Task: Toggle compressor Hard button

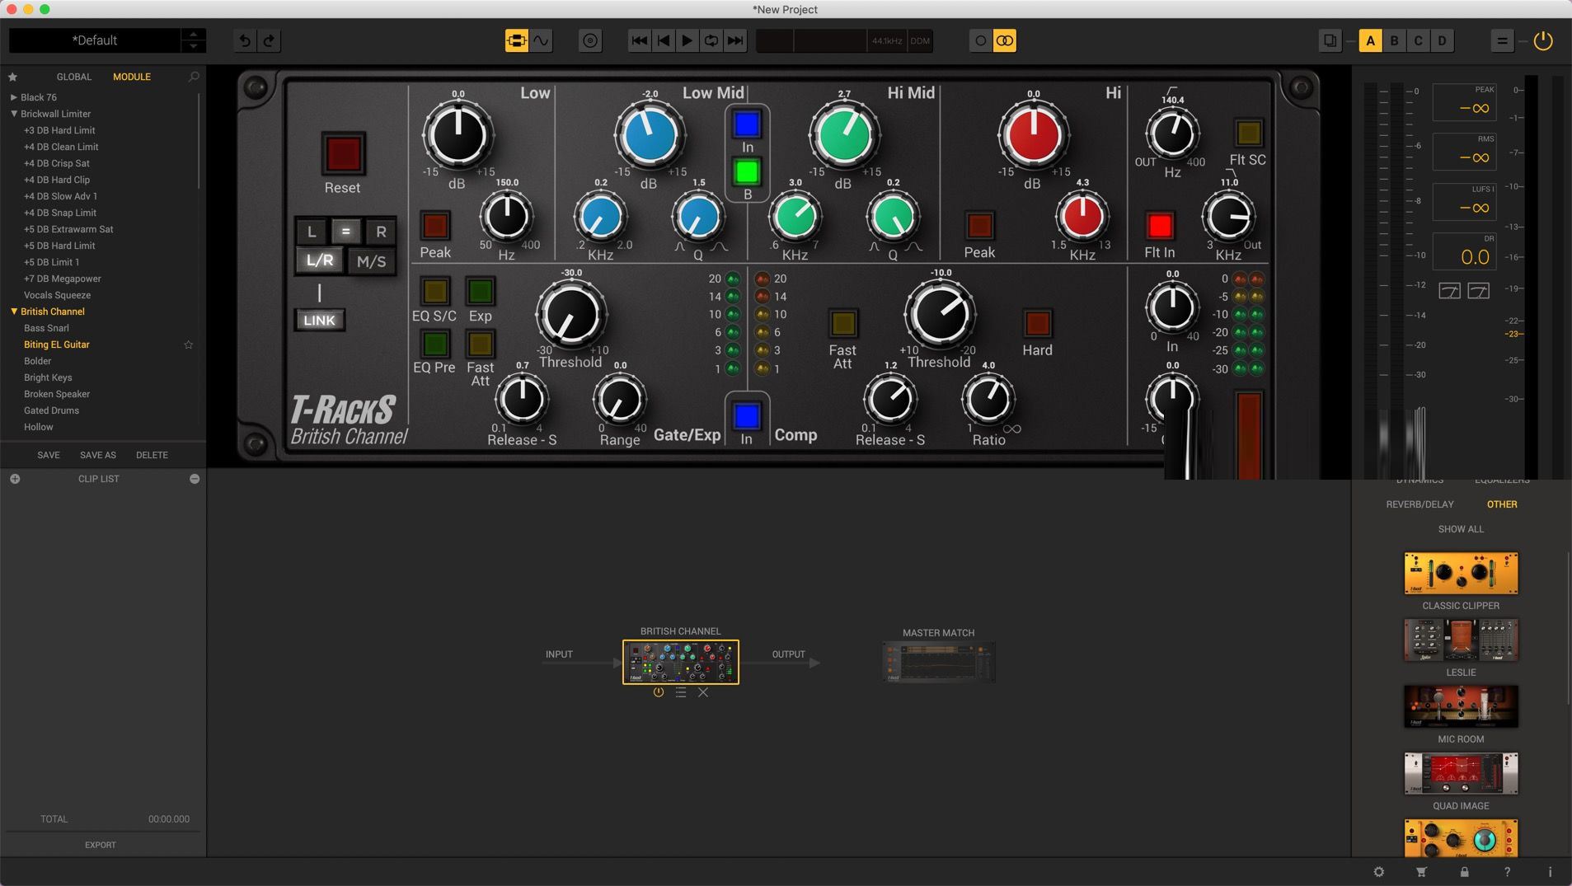Action: 1037,323
